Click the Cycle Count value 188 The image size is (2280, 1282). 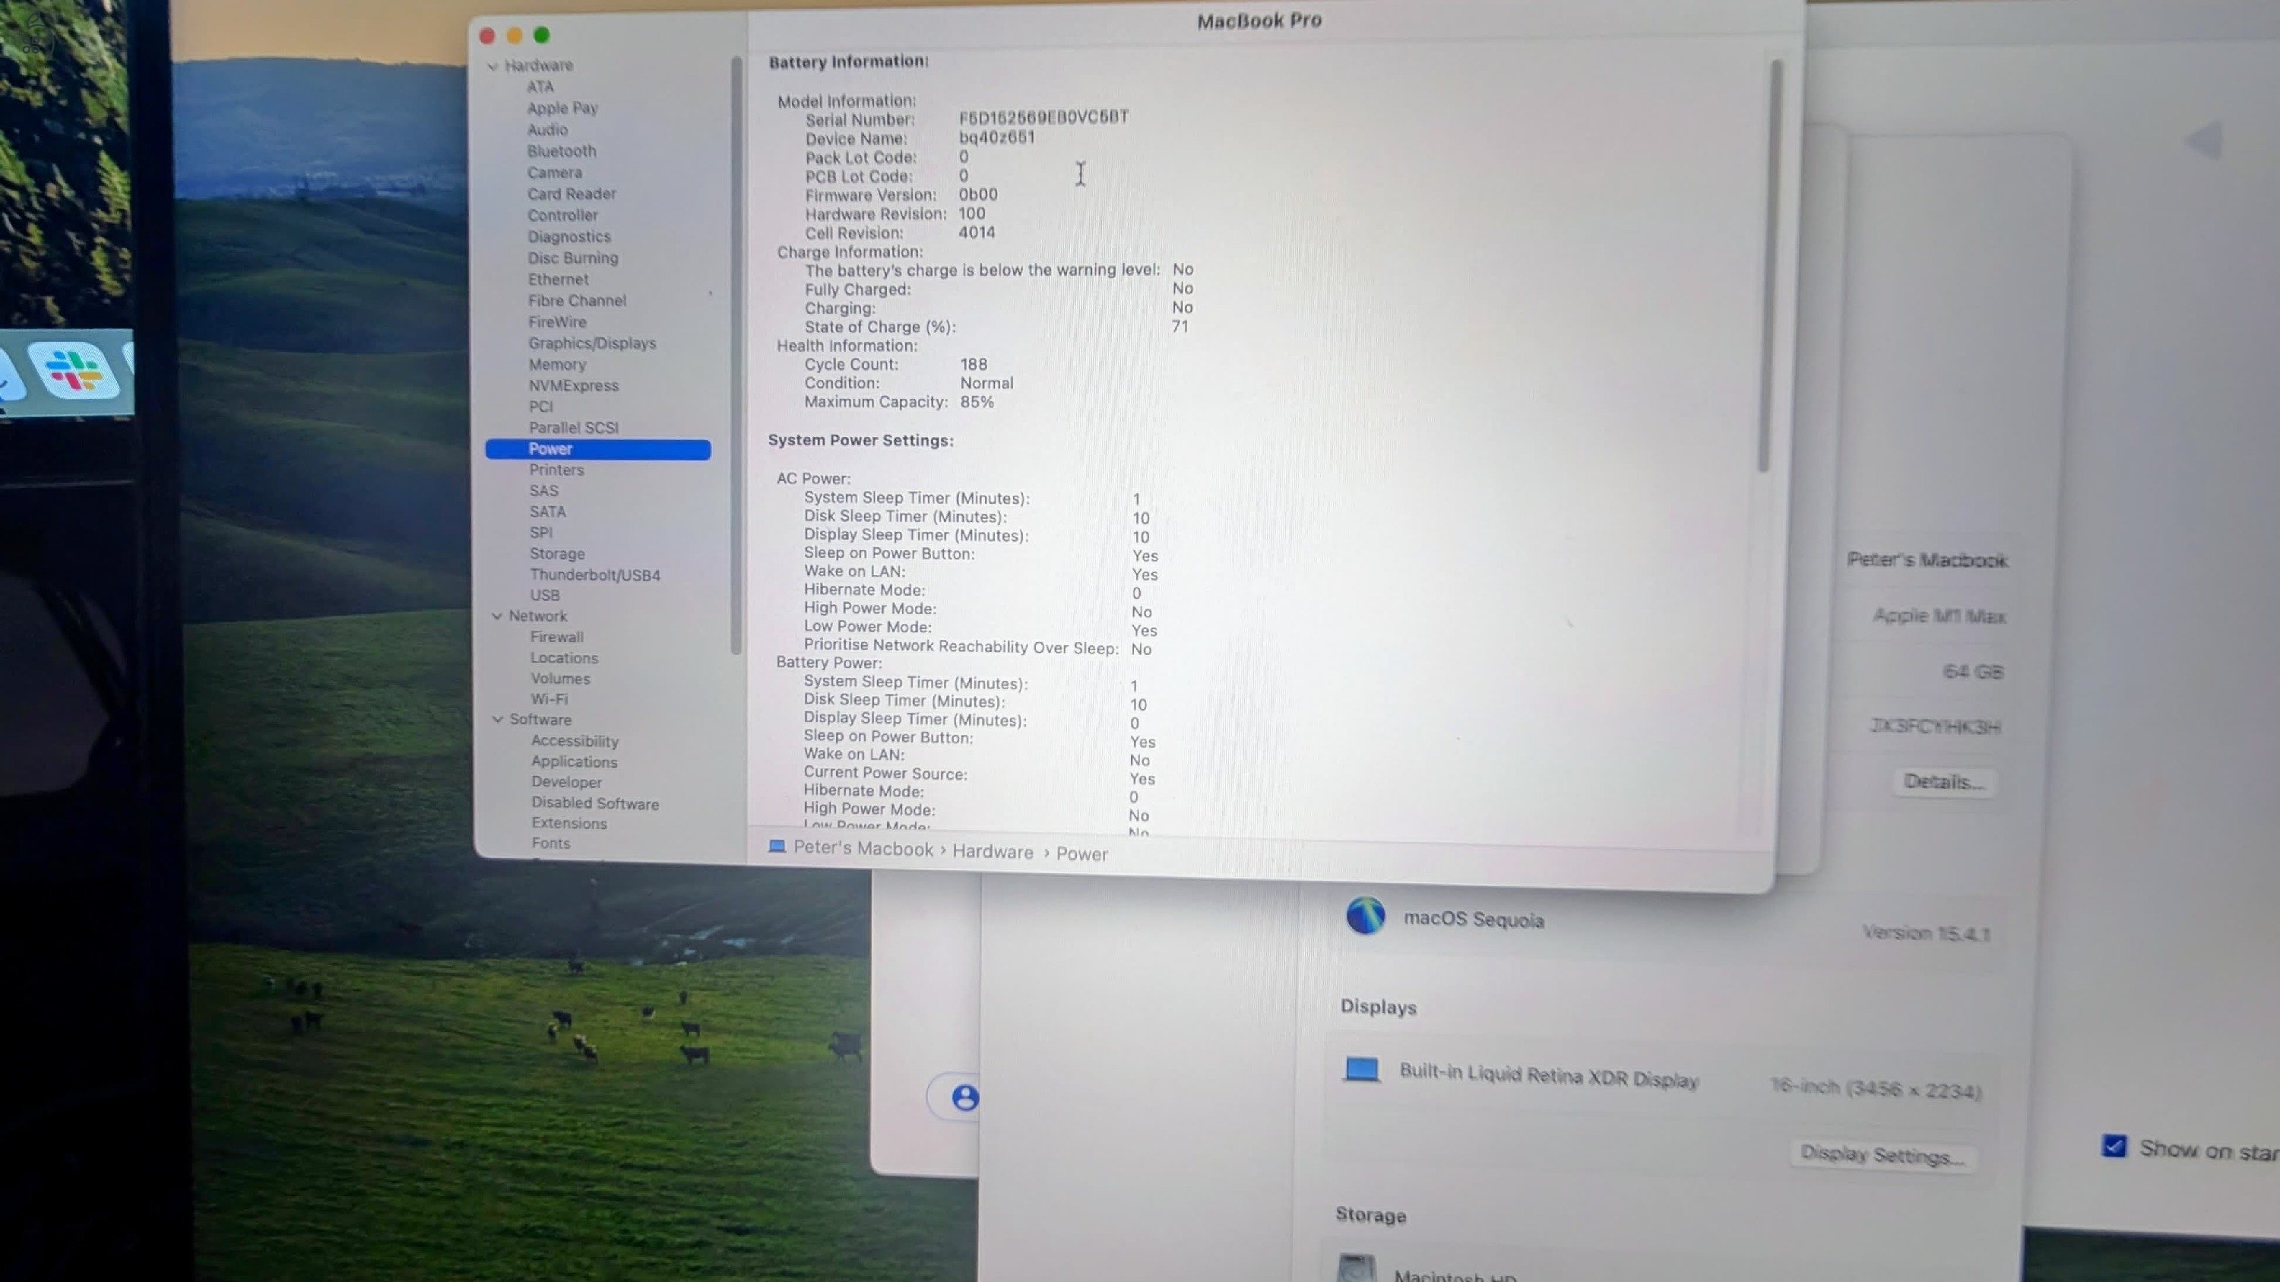(974, 365)
